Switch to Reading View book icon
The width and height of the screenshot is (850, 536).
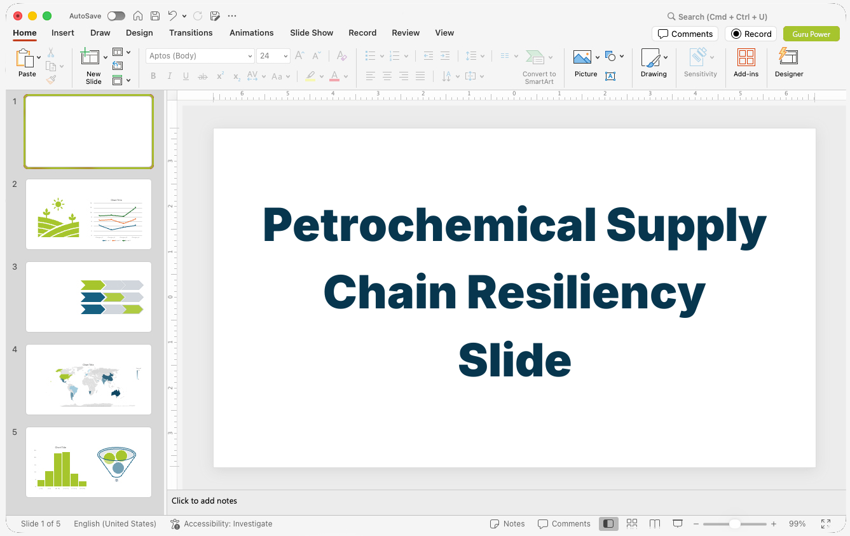(x=655, y=524)
